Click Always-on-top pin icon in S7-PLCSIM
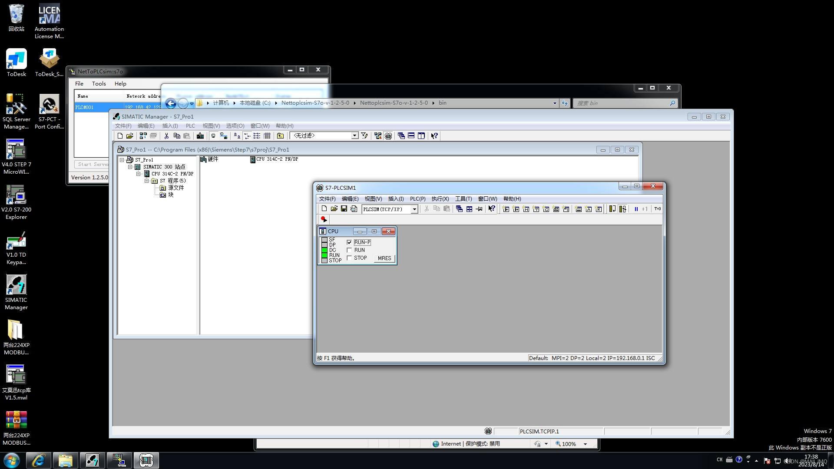The image size is (834, 469). coord(479,209)
